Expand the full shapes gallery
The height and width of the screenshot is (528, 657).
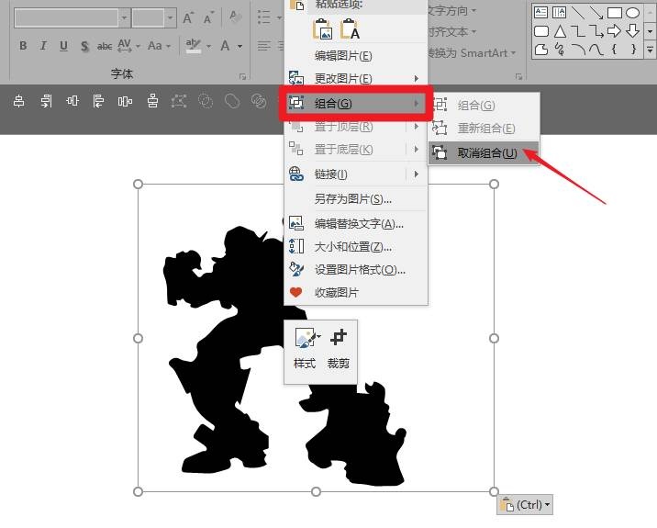point(650,50)
